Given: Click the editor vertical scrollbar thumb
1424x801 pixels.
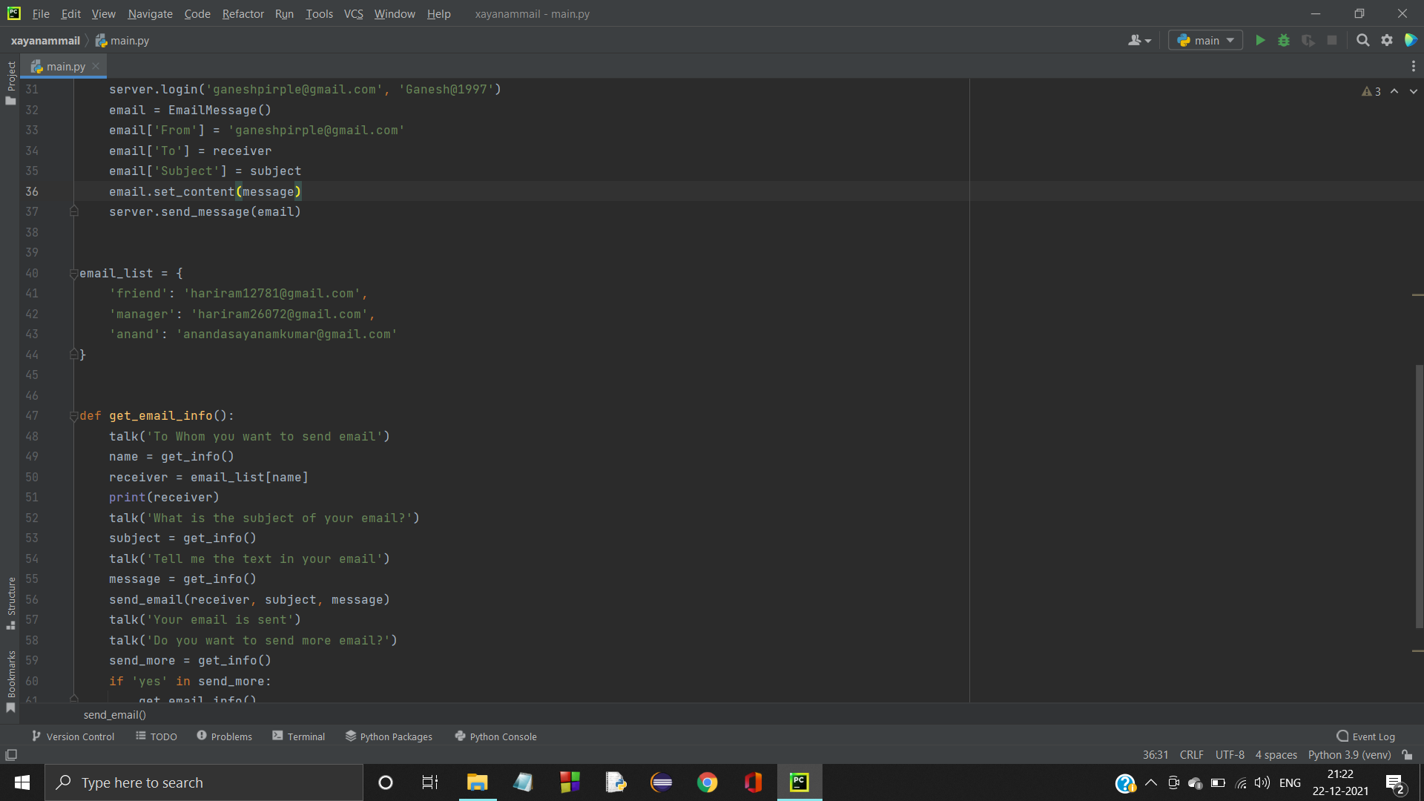Looking at the screenshot, I should coord(1418,497).
